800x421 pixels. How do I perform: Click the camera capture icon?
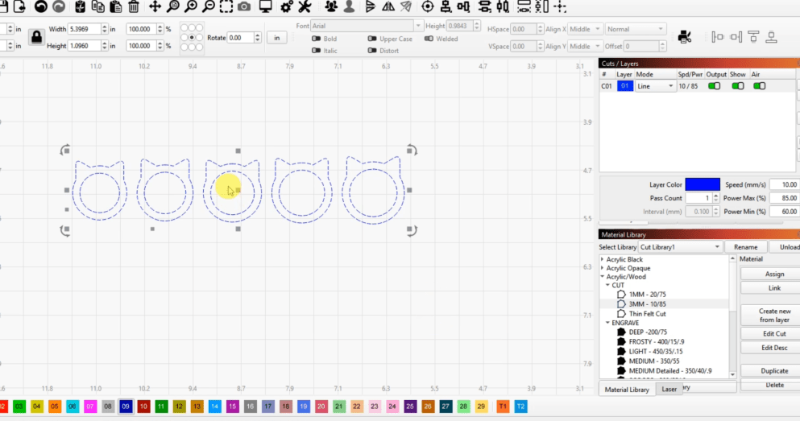point(243,6)
